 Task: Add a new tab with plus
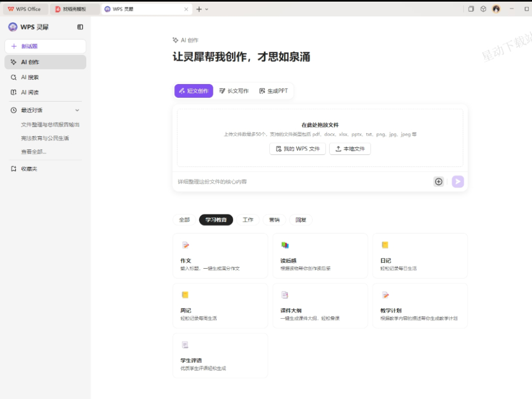coord(199,9)
